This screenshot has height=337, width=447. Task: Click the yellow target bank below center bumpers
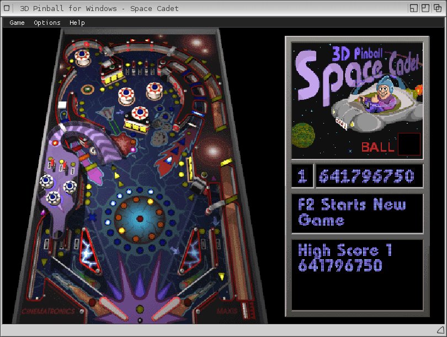(x=136, y=126)
